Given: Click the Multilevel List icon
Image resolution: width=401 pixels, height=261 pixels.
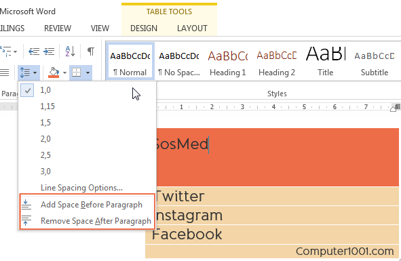Looking at the screenshot, I should 5,52.
